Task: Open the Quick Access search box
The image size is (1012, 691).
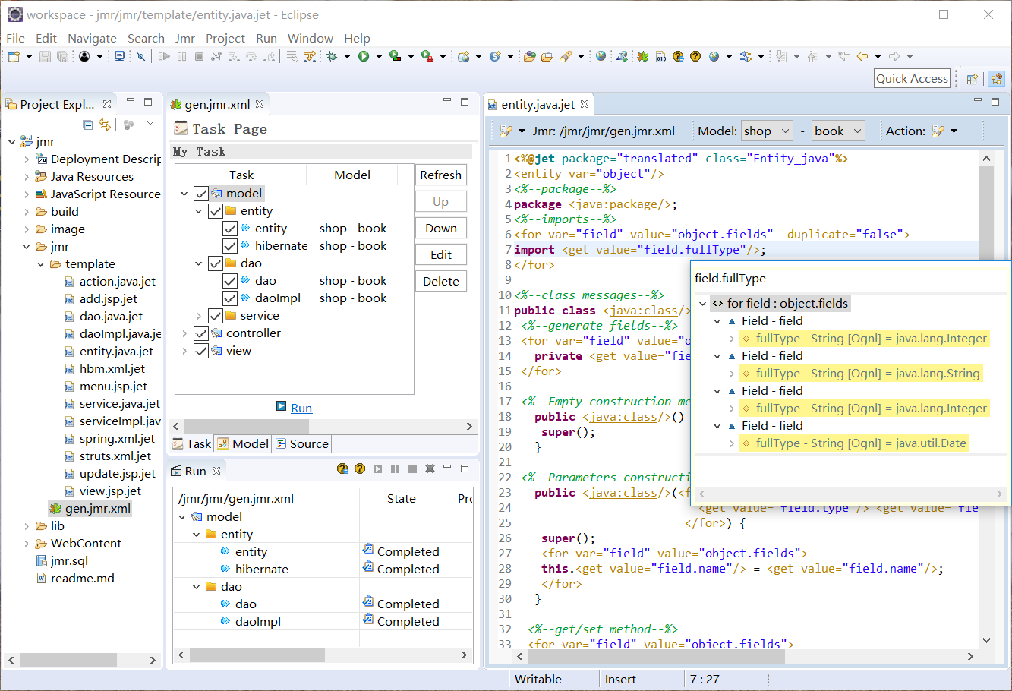Action: click(x=911, y=78)
